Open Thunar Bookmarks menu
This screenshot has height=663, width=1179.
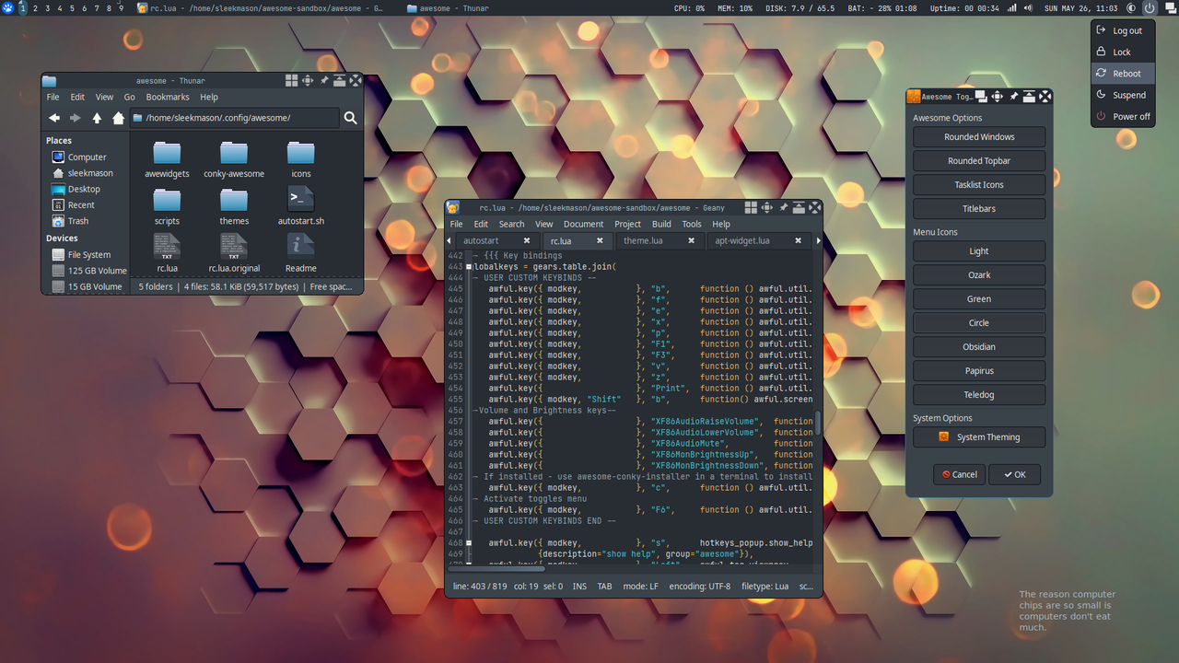[x=168, y=97]
